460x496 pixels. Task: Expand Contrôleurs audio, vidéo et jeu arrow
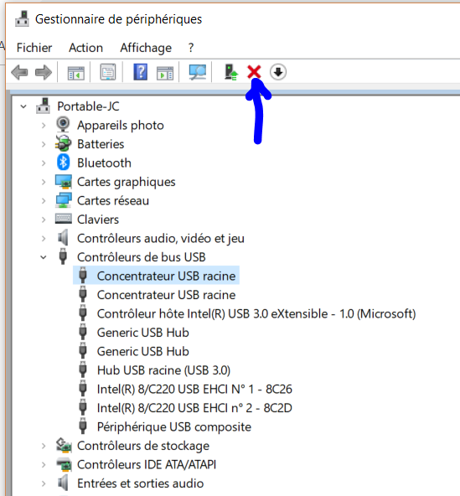click(44, 239)
